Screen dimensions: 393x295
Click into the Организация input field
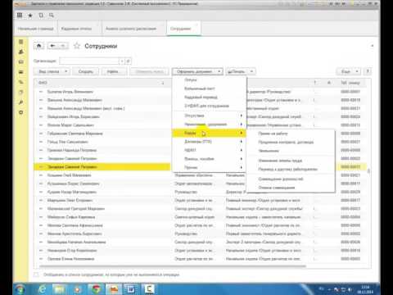click(89, 61)
